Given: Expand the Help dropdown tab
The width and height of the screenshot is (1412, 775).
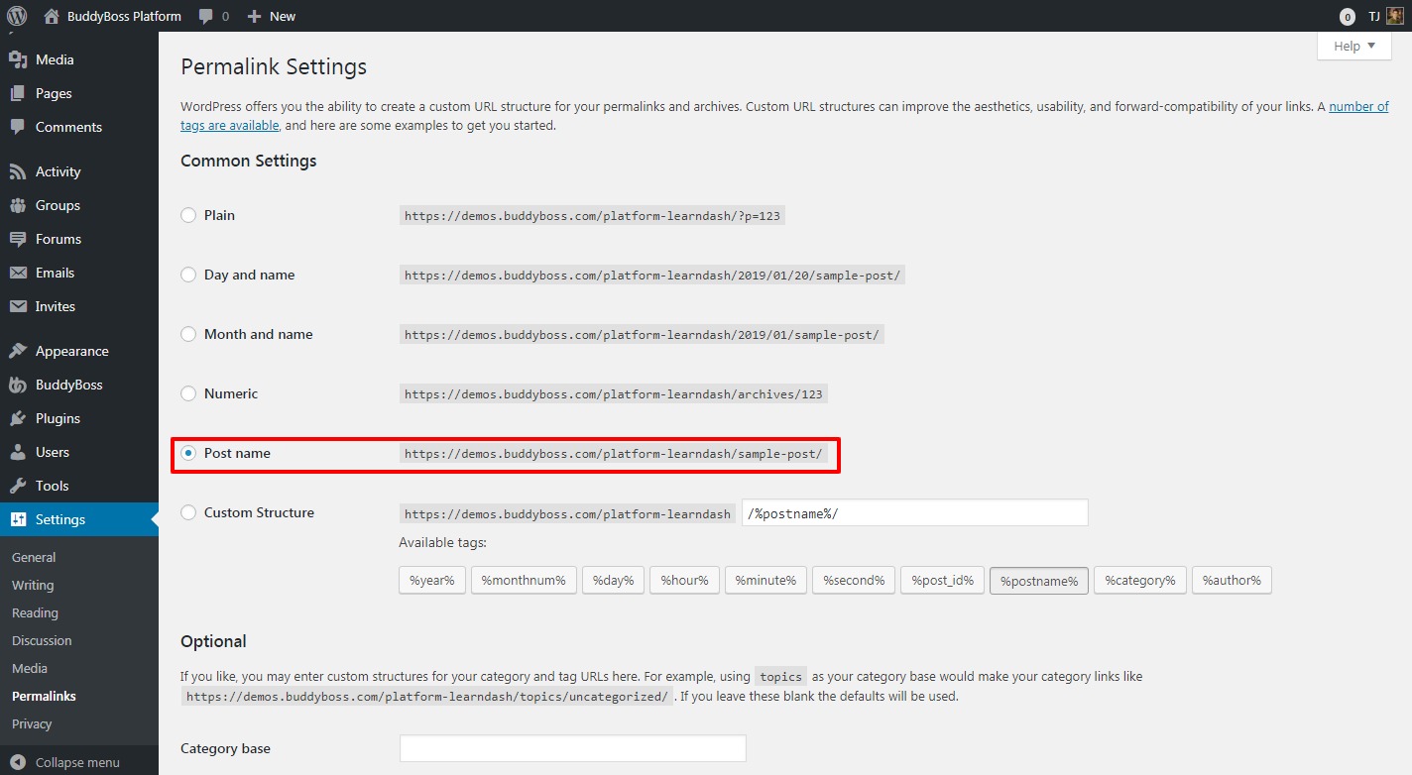Looking at the screenshot, I should [1353, 46].
